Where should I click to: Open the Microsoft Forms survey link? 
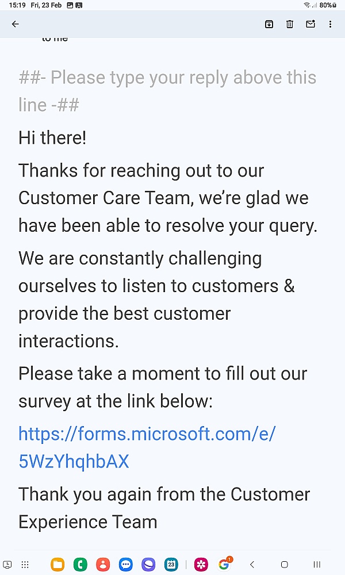coord(147,447)
